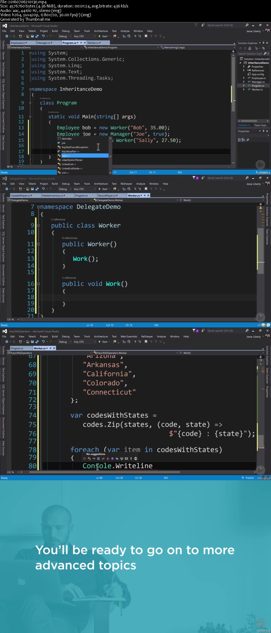
Task: Click Quick Launch search icon in InheritanceDemo window
Action: tap(247, 25)
